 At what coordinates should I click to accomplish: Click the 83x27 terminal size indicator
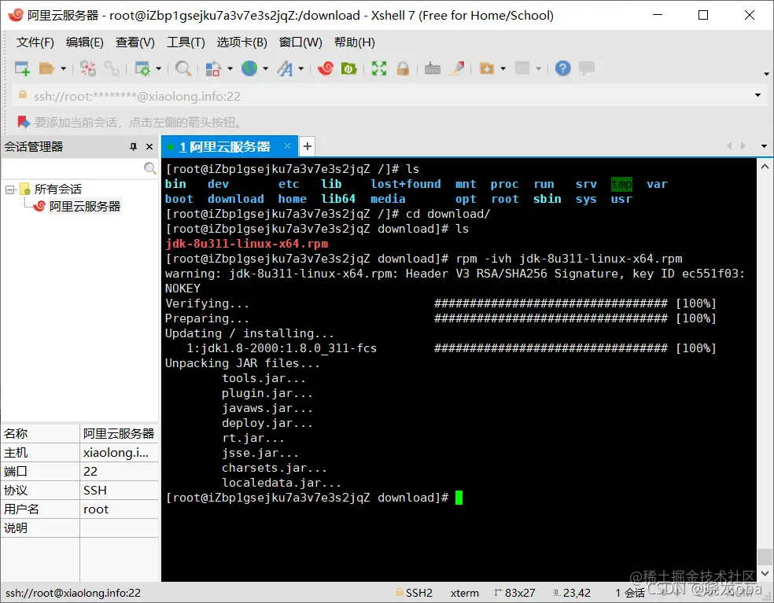tap(514, 593)
